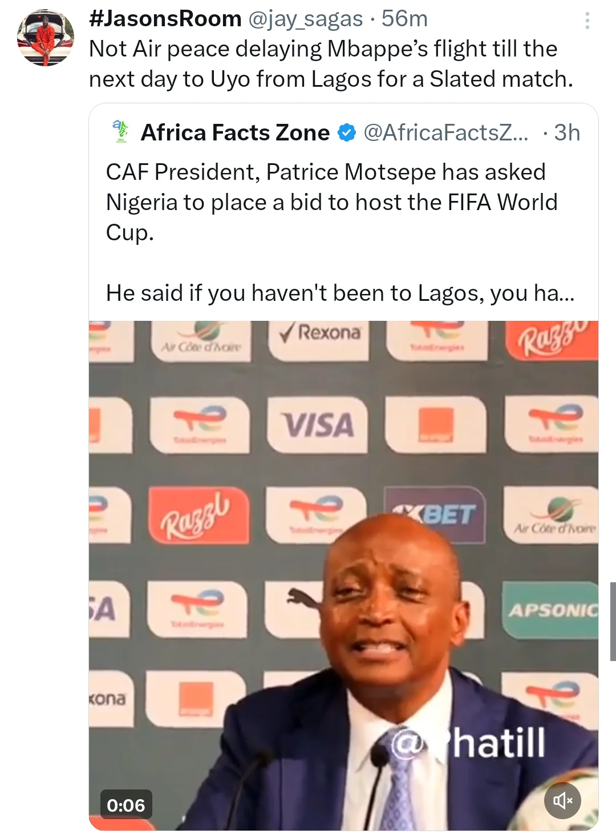Click the 0:06 video duration badge
This screenshot has height=834, width=616.
(x=125, y=805)
